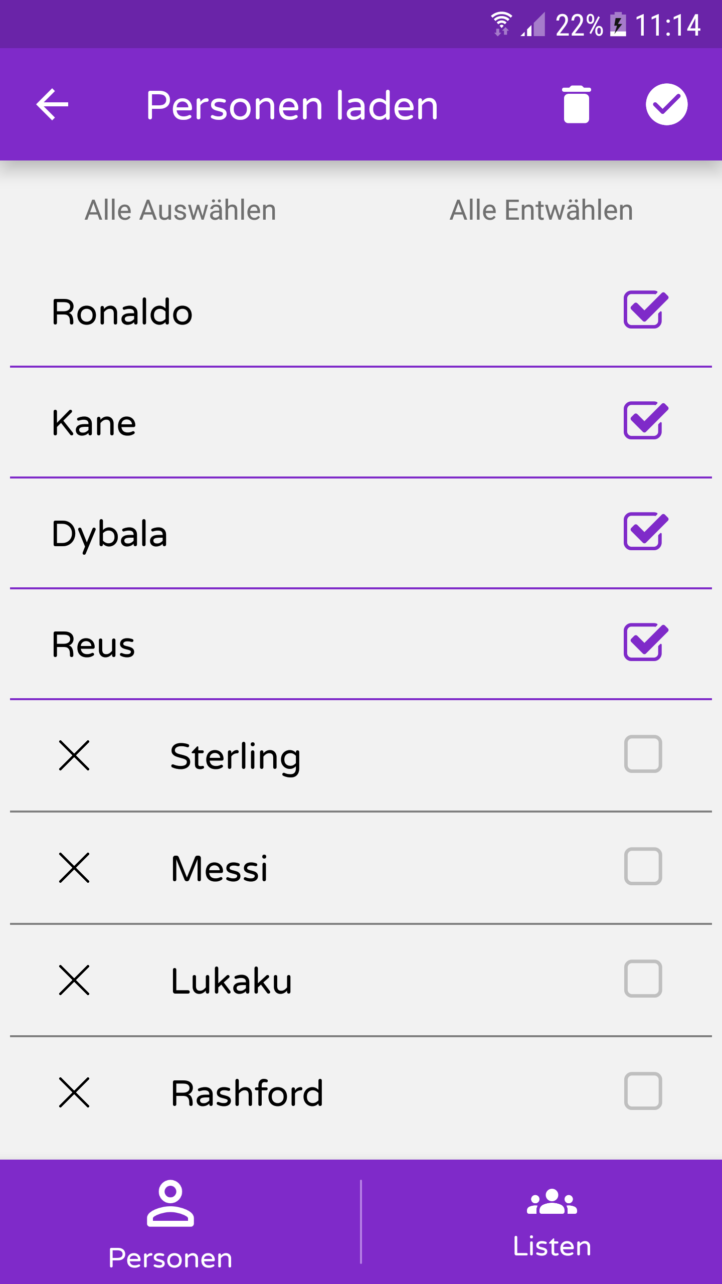Switch to the Listen tab
This screenshot has height=1284, width=722.
[552, 1222]
